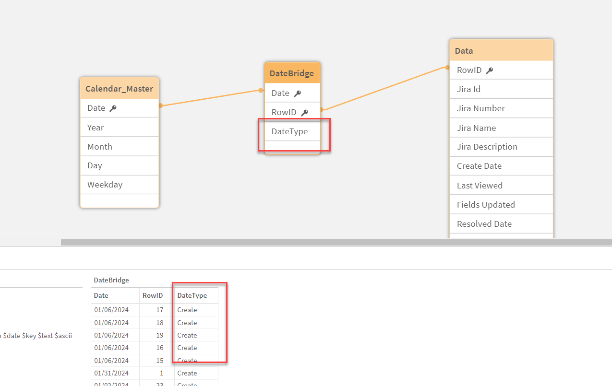Select the Create Date field
Screen dimensions: 612x386
point(501,166)
